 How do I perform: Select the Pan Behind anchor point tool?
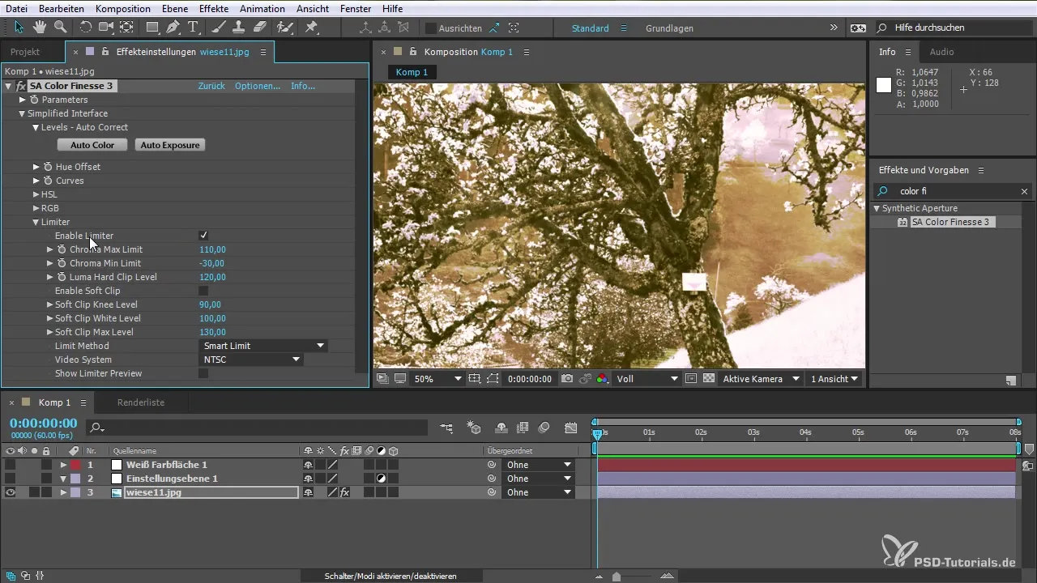[x=126, y=27]
